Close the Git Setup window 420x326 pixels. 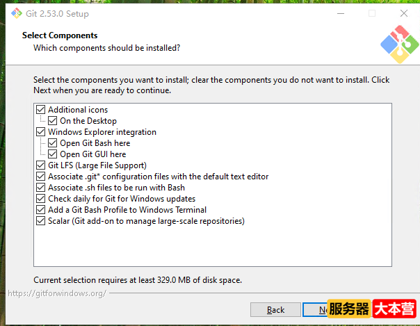[404, 13]
